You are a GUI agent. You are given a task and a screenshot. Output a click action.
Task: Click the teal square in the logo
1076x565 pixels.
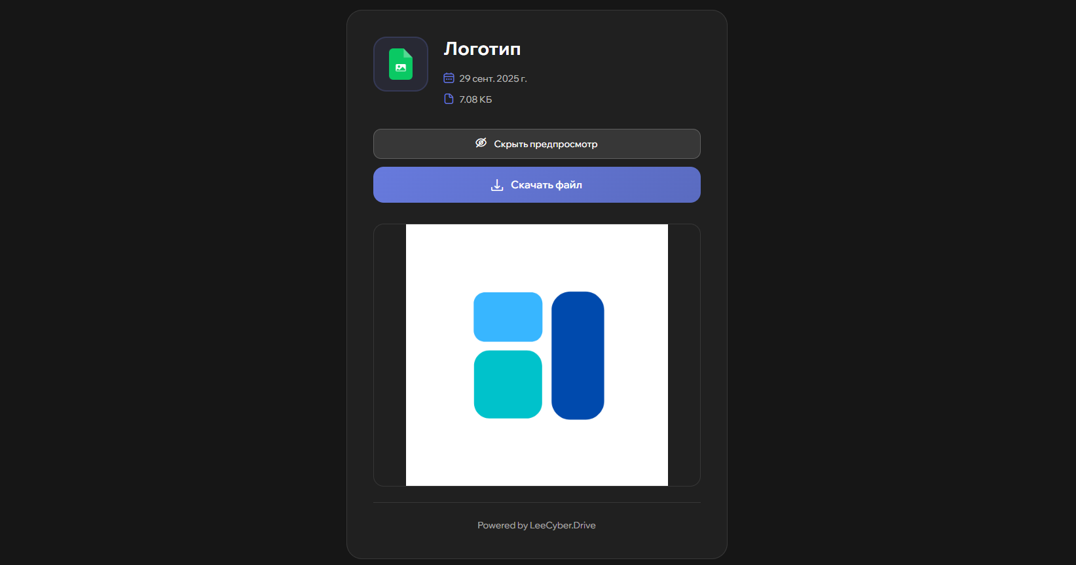pos(508,385)
